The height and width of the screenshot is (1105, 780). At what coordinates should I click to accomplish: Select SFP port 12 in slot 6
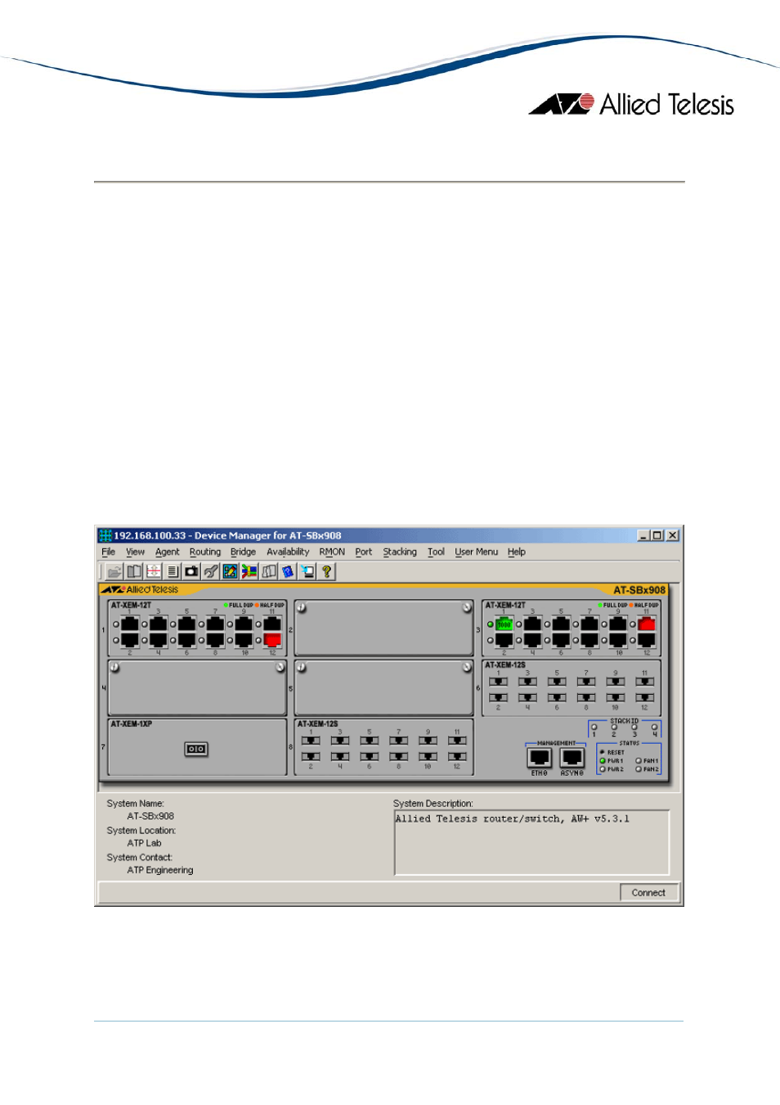(644, 698)
